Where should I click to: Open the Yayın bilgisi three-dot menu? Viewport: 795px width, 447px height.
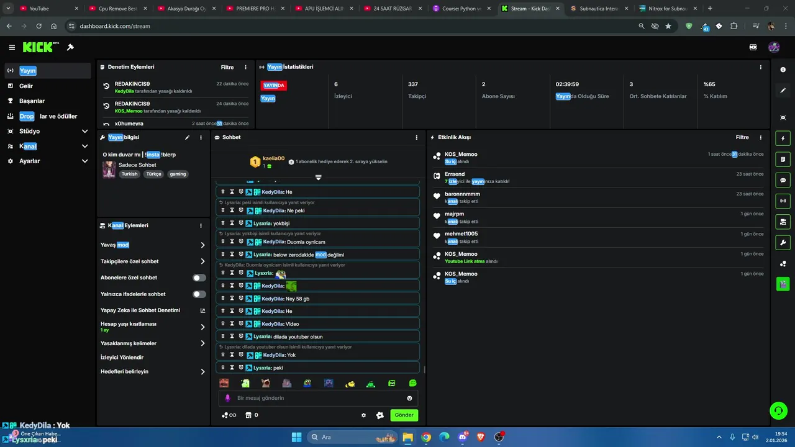click(201, 137)
